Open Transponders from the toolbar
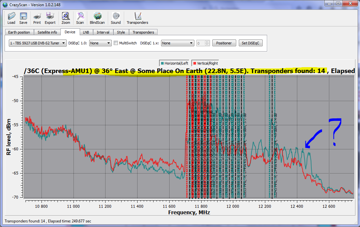 [138, 18]
